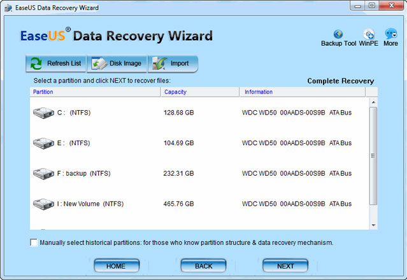
Task: Enable manually select historical partitions checkbox
Action: [34, 242]
